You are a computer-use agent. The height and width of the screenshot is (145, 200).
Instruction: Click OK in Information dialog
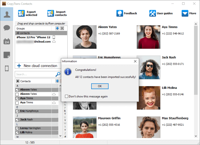[x=100, y=86]
